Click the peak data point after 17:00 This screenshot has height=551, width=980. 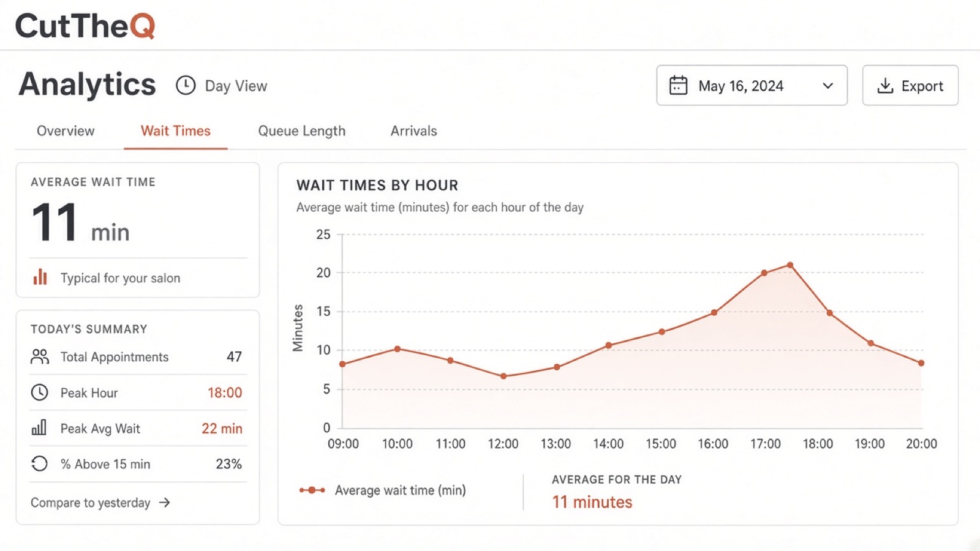click(x=790, y=265)
